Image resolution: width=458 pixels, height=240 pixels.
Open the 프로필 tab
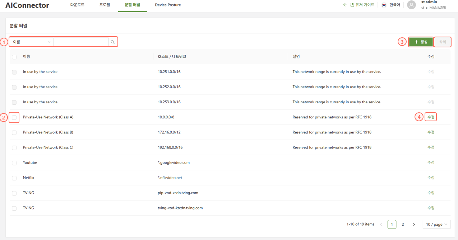point(105,5)
